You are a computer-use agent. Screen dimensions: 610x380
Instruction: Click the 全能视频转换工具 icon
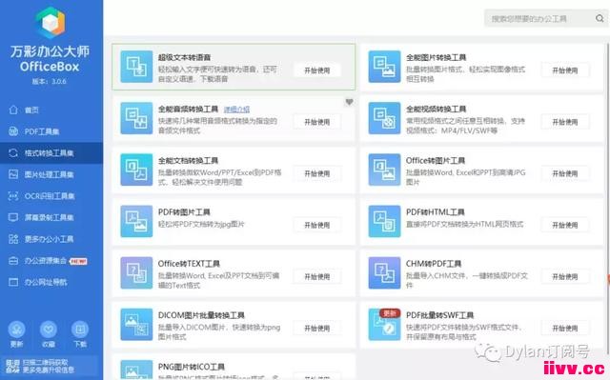pyautogui.click(x=384, y=118)
